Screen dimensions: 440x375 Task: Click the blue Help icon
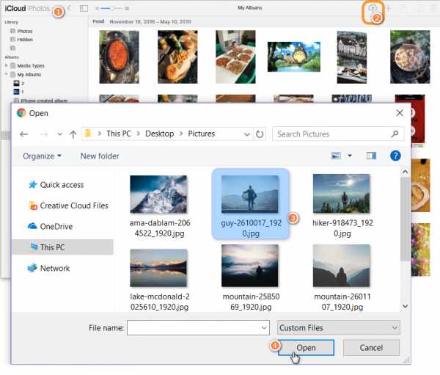point(395,156)
